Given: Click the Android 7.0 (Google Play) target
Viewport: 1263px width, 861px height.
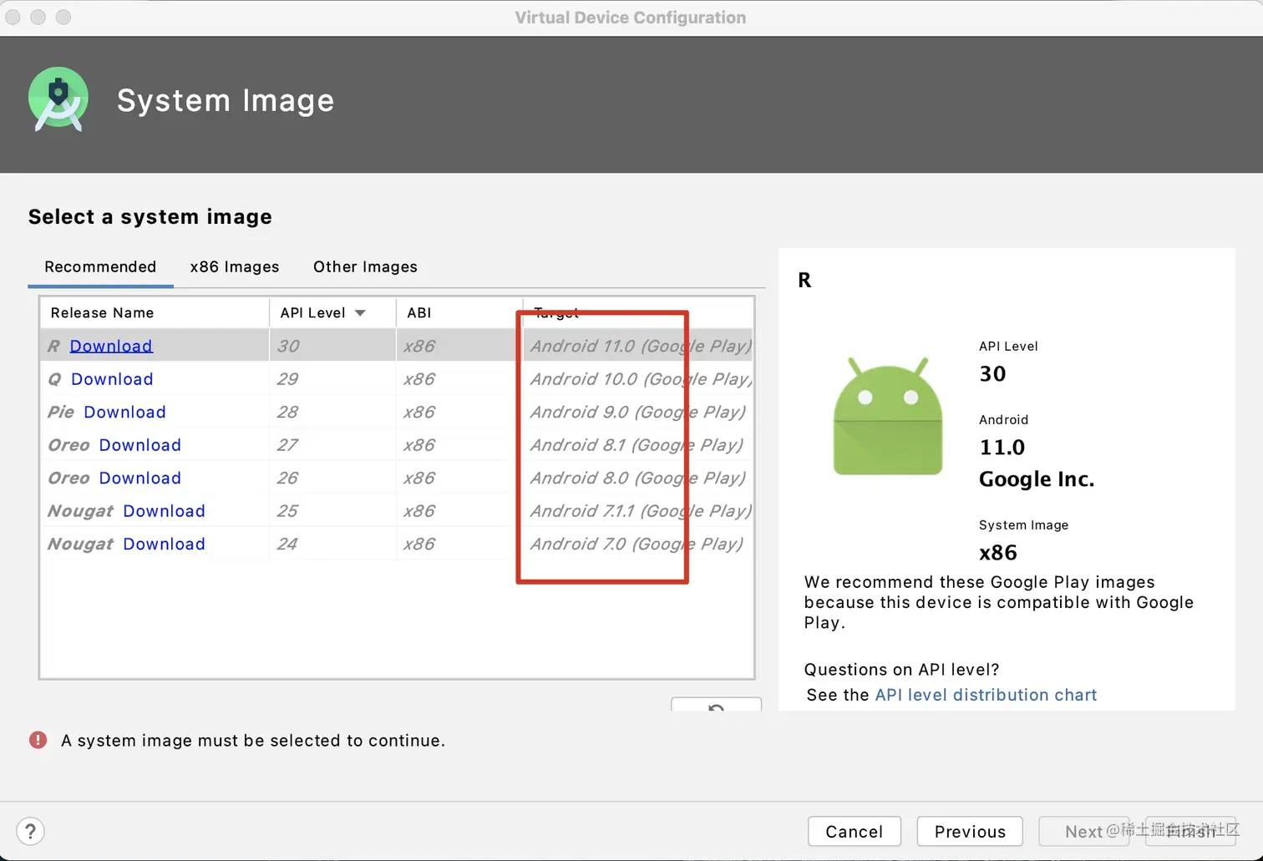Looking at the screenshot, I should (x=637, y=544).
